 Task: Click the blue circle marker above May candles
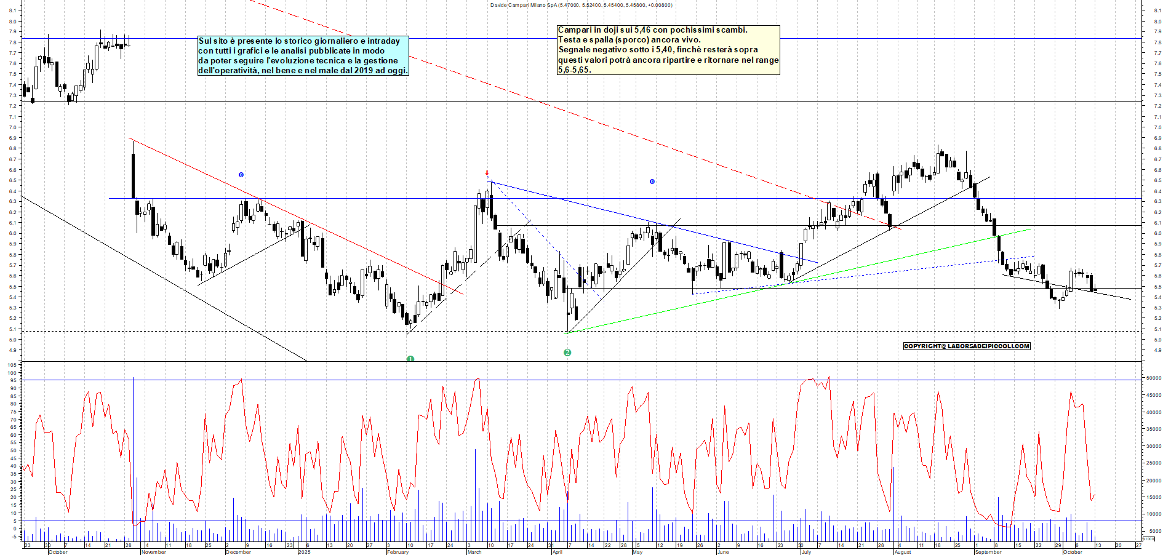[x=652, y=182]
